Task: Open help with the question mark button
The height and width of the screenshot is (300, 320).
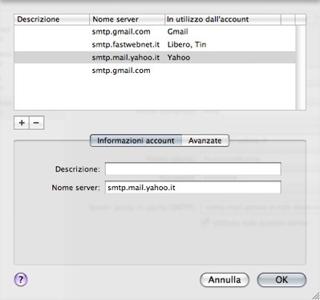Action: (21, 280)
